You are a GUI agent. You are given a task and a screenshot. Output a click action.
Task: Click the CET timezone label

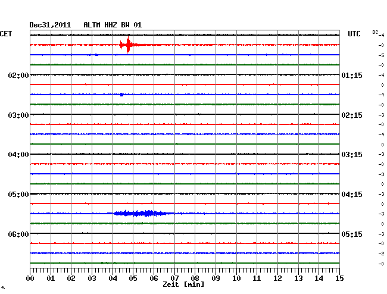coord(6,34)
